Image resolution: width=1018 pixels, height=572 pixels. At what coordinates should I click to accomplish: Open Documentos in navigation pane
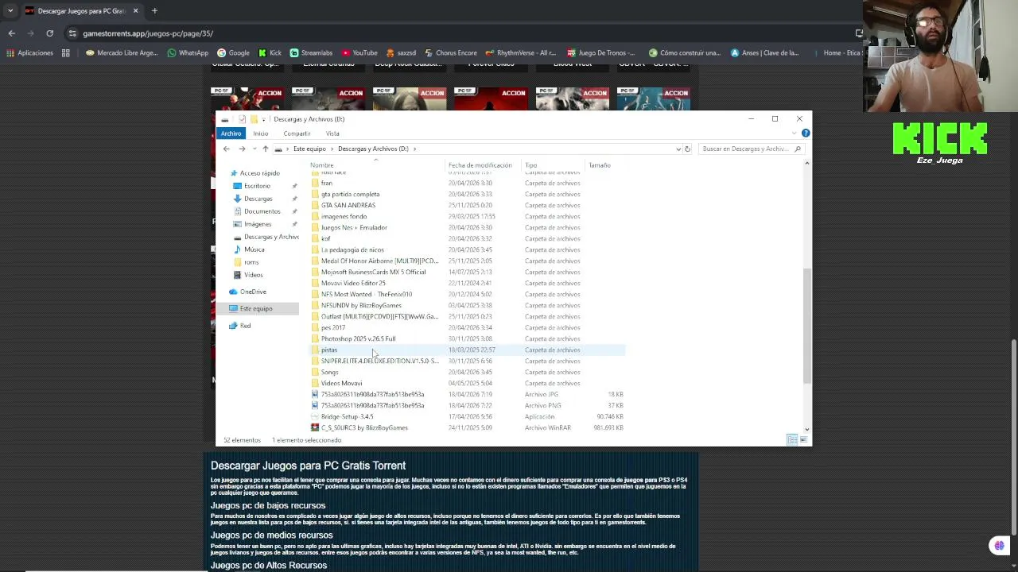point(262,211)
